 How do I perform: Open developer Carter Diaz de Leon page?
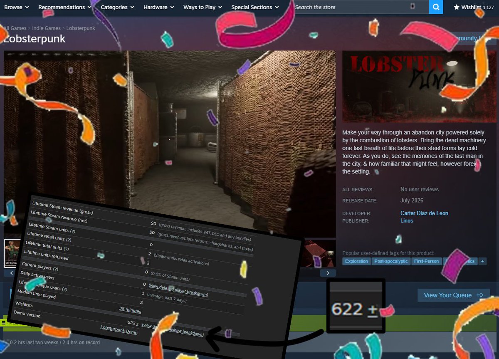point(424,213)
